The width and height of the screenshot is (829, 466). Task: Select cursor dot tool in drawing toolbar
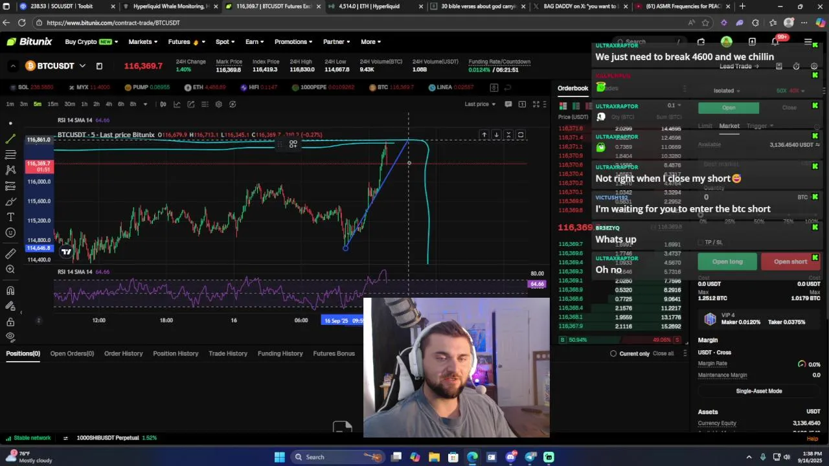coord(10,124)
